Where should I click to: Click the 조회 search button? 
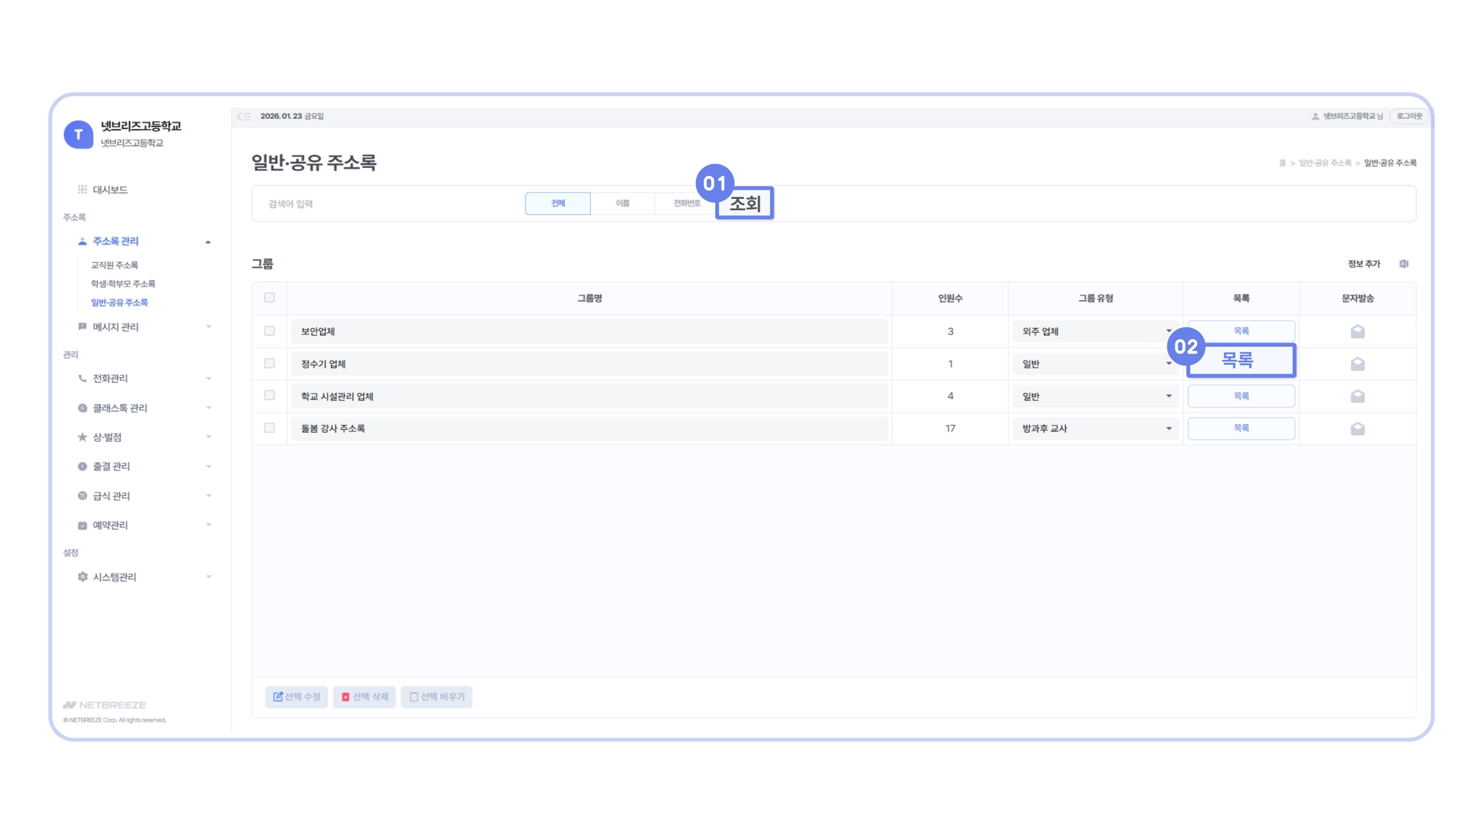744,203
